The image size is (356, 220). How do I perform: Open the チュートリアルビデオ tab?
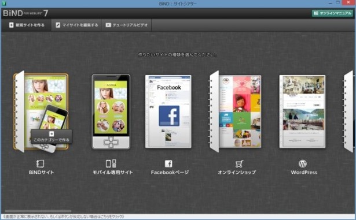tap(126, 25)
